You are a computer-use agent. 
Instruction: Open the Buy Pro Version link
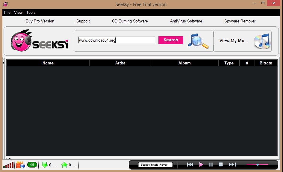click(x=40, y=21)
